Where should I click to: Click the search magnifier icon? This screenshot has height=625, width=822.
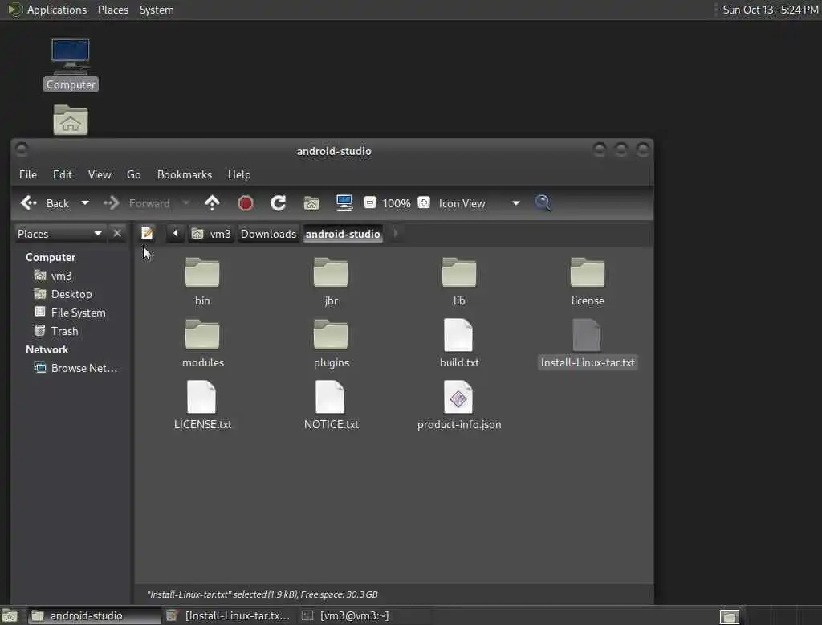click(x=543, y=203)
